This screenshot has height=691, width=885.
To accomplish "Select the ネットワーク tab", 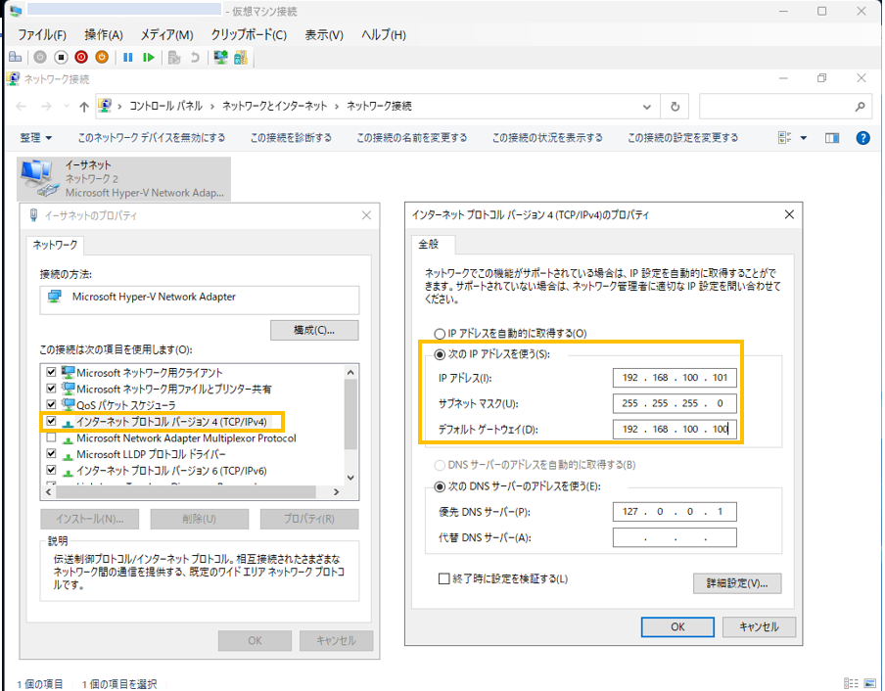I will click(55, 245).
